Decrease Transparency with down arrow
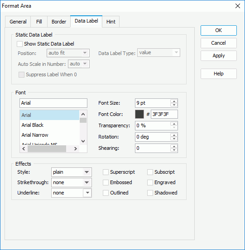The height and width of the screenshot is (250, 245). [x=174, y=128]
